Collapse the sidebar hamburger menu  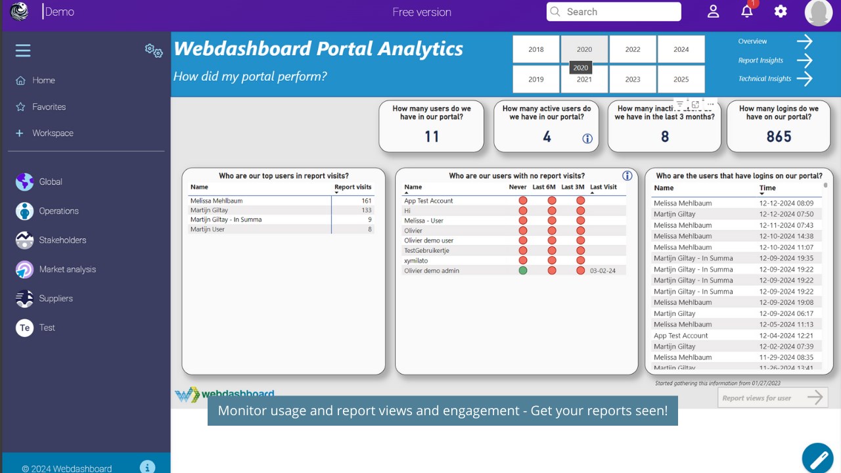click(23, 51)
